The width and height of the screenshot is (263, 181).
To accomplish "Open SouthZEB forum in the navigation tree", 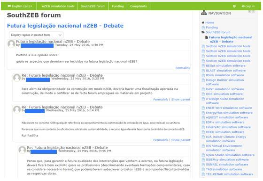I will pyautogui.click(x=218, y=32).
